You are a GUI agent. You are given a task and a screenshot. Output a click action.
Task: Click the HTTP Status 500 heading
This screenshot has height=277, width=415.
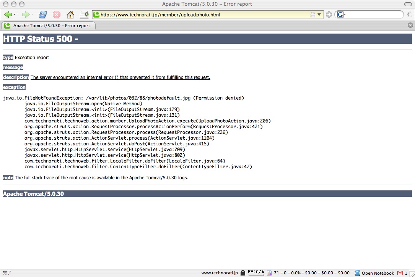[41, 39]
